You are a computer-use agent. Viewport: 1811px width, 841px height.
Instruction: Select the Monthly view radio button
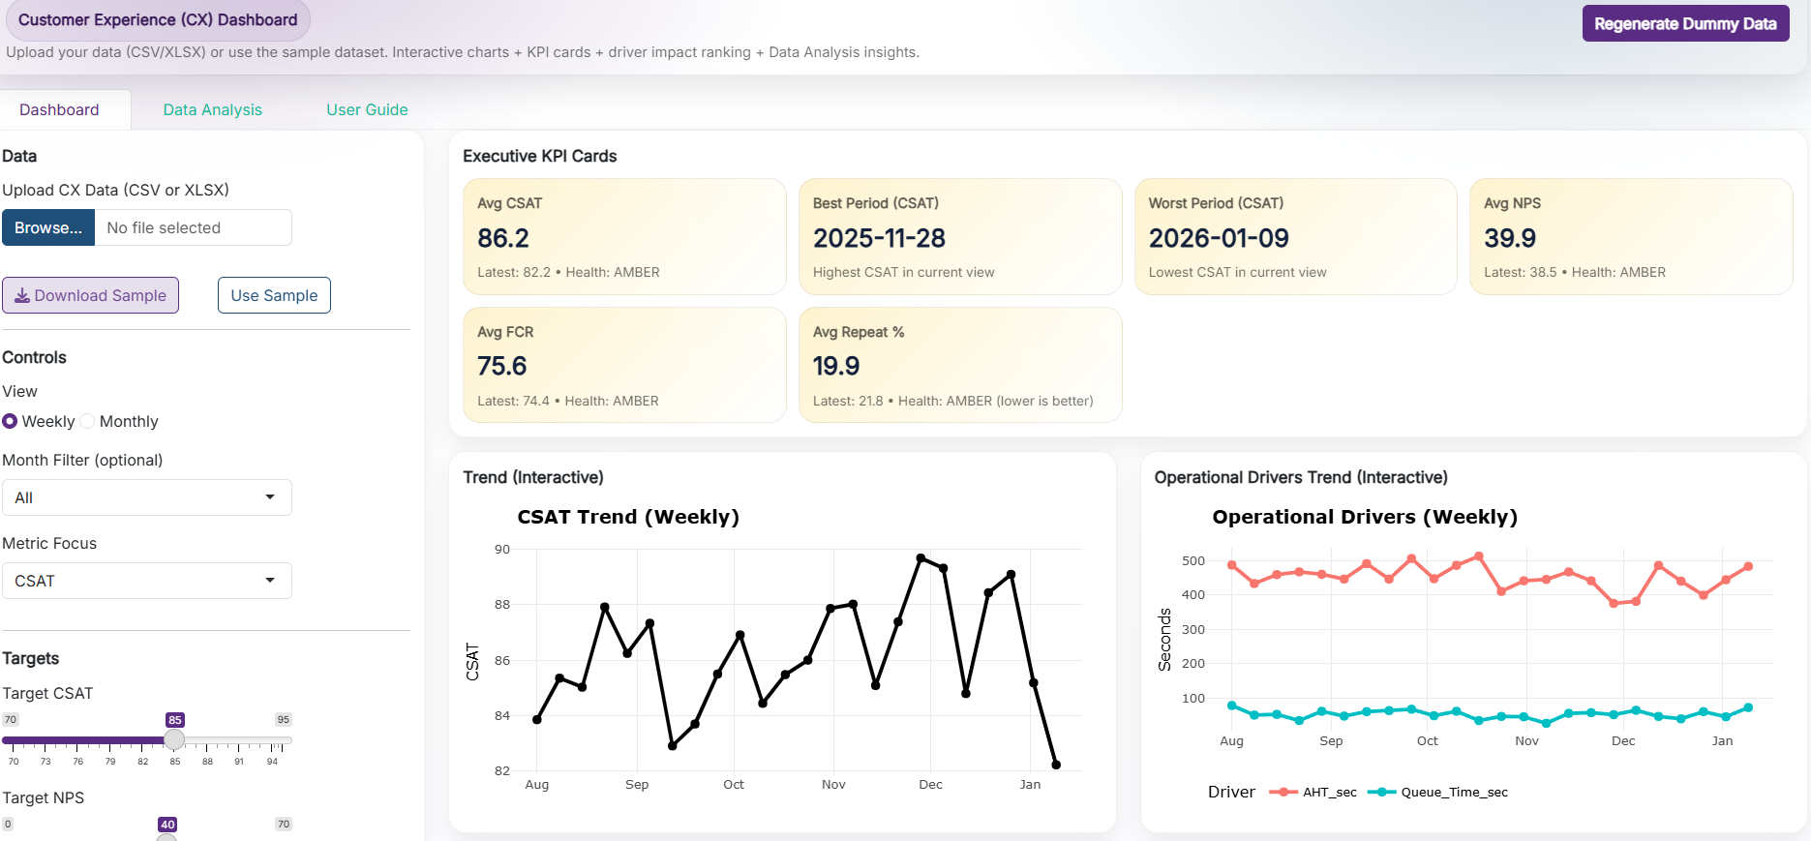[87, 421]
